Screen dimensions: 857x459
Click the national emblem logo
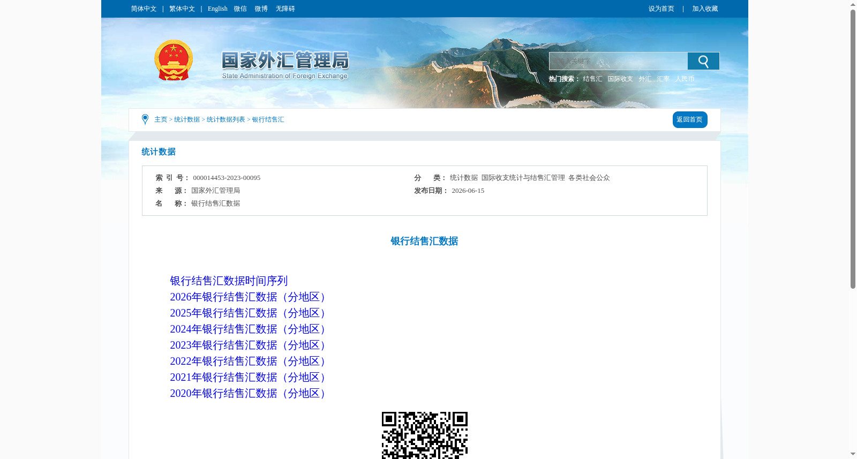(174, 61)
